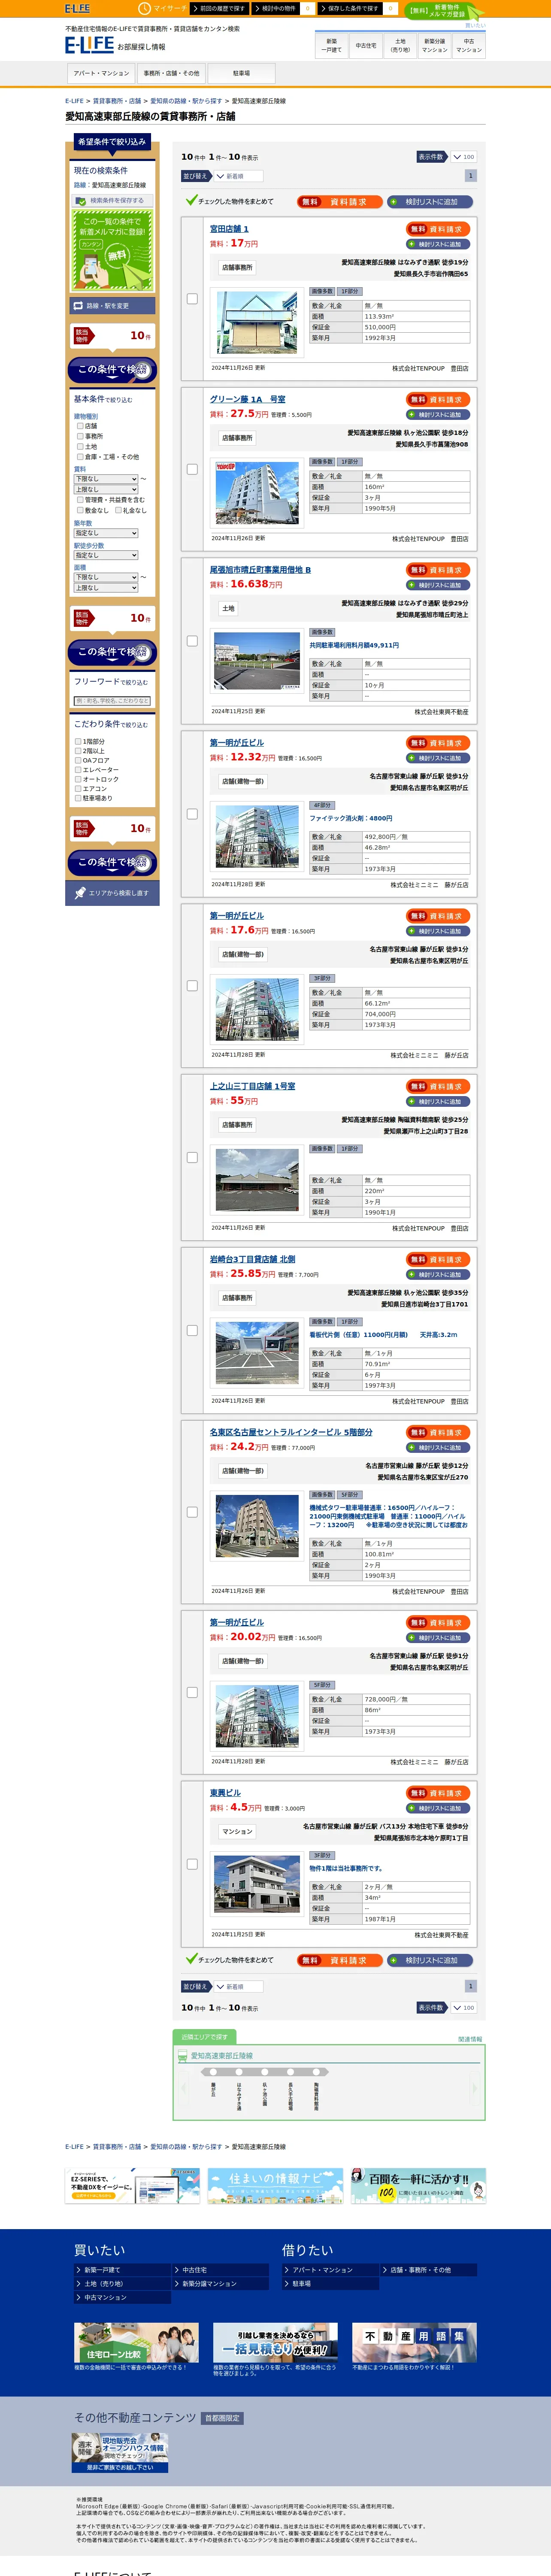Click 住まいの情報ナビ banner
This screenshot has height=2576, width=551.
click(275, 2186)
